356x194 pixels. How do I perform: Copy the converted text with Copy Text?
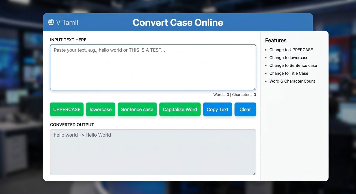217,109
